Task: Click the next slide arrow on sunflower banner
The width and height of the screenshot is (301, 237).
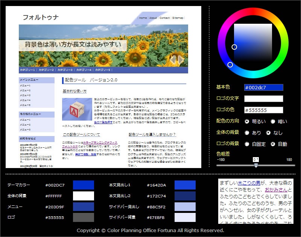Action: coord(181,60)
